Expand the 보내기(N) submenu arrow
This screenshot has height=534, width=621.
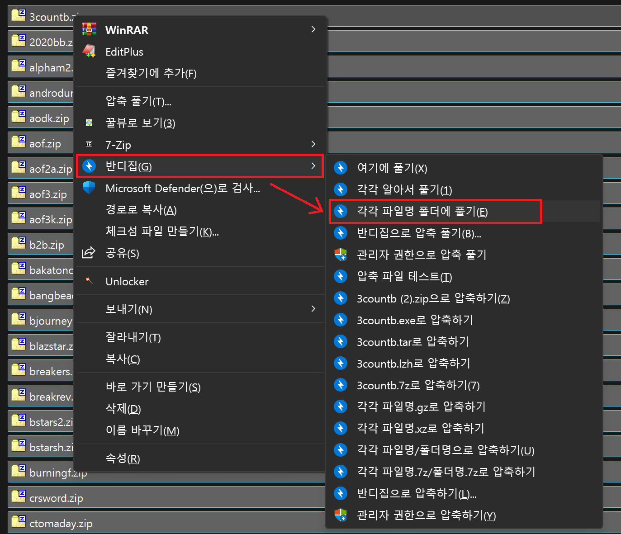coord(313,309)
